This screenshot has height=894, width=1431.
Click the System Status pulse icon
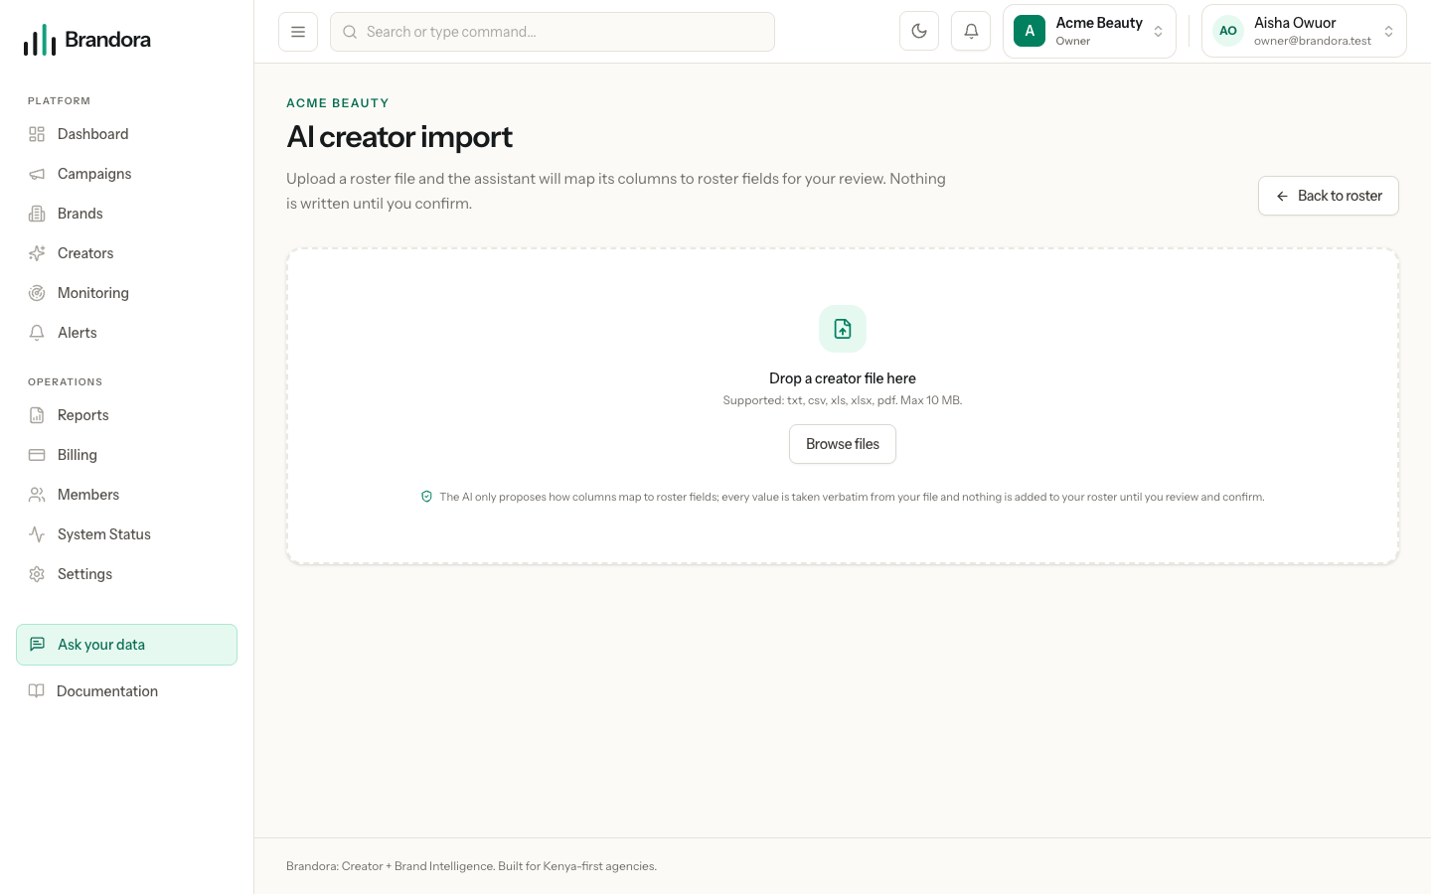click(x=37, y=534)
